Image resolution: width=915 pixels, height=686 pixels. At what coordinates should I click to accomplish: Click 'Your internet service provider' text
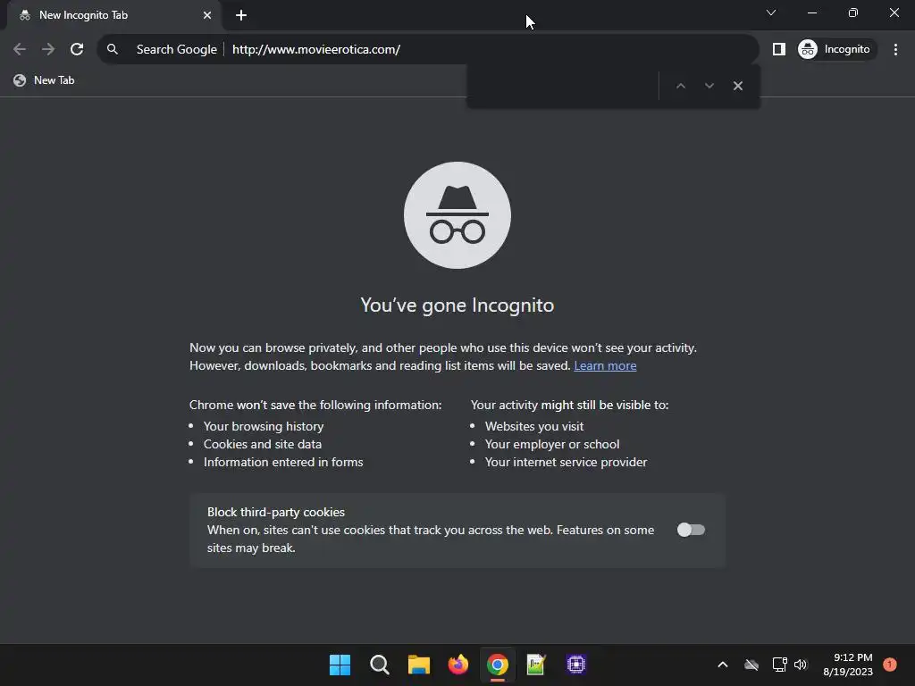tap(566, 462)
